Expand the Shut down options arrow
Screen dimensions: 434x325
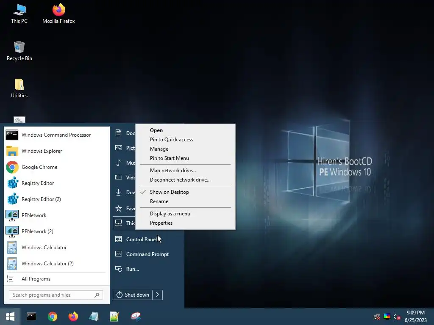(x=158, y=295)
